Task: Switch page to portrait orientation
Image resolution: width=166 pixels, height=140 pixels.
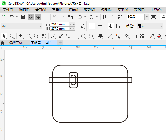Action: 92,27
